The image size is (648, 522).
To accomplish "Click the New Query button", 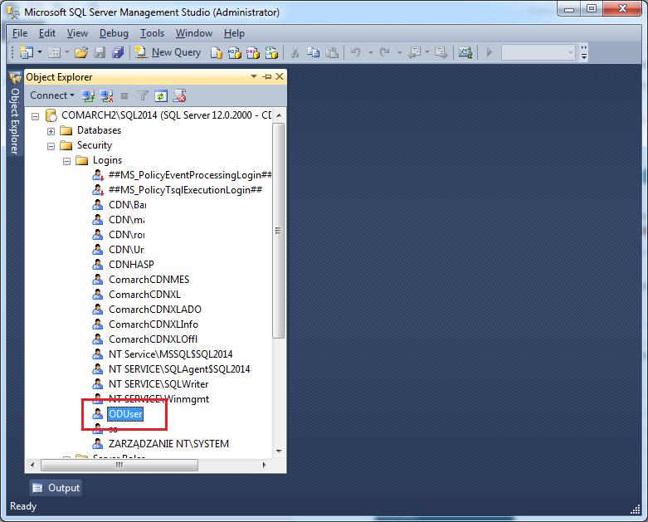I will 168,52.
